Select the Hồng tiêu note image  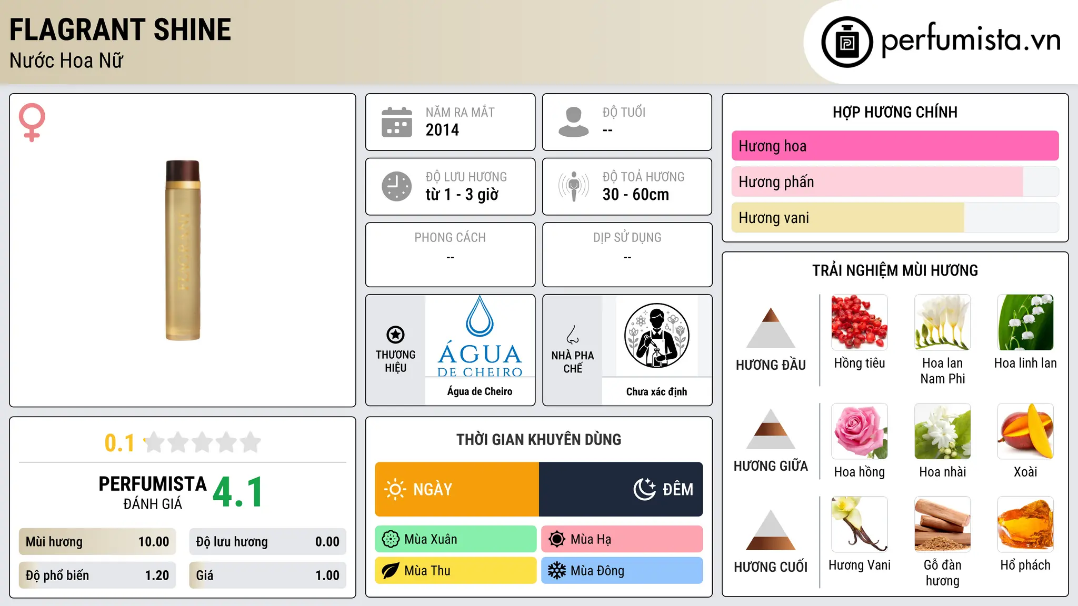[x=860, y=322]
